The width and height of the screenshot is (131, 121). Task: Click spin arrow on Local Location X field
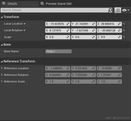(68, 24)
